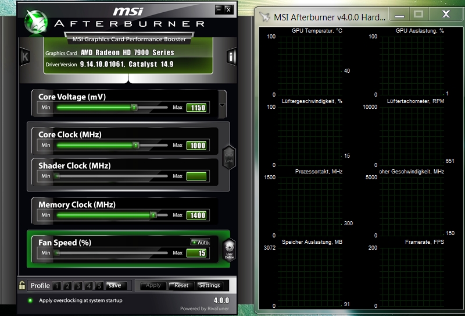465x316 pixels.
Task: Click the Shader Clock slider handle
Action: coord(56,176)
